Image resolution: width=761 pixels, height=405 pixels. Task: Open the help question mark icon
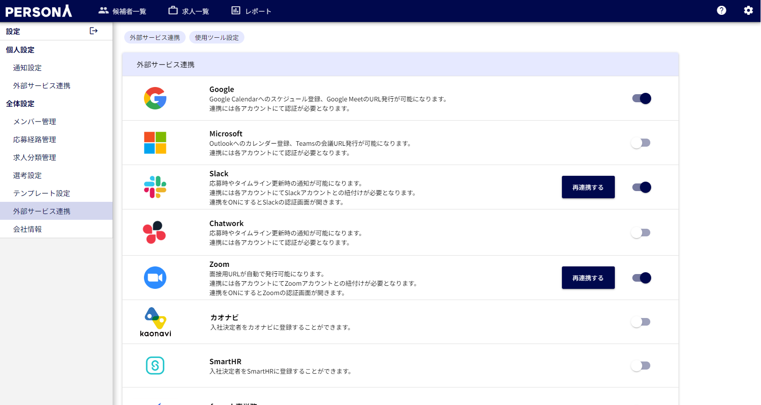[722, 10]
